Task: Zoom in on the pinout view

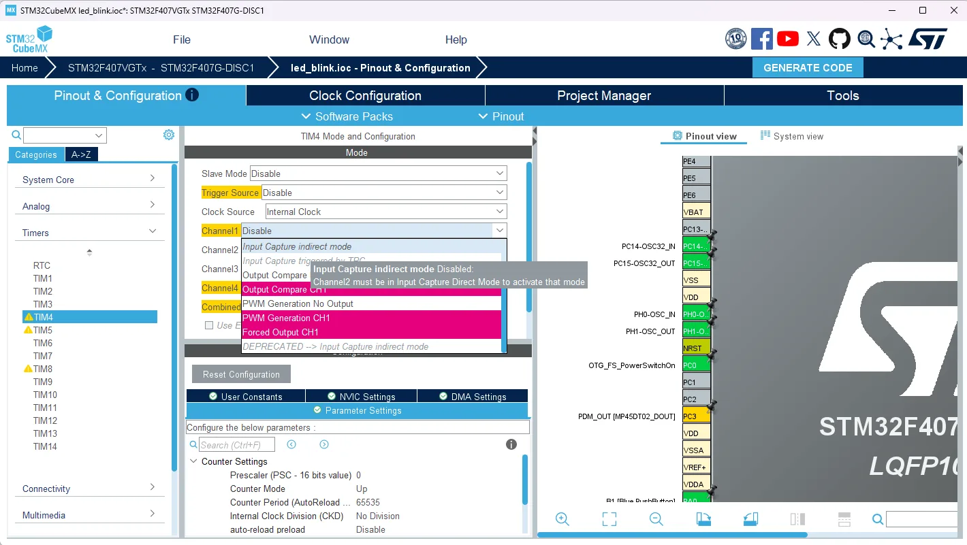Action: pos(562,519)
